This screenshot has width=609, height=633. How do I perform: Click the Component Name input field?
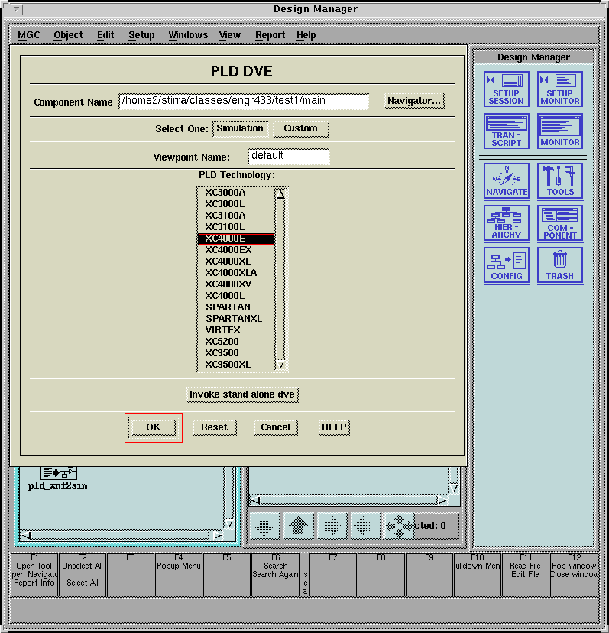pos(243,101)
